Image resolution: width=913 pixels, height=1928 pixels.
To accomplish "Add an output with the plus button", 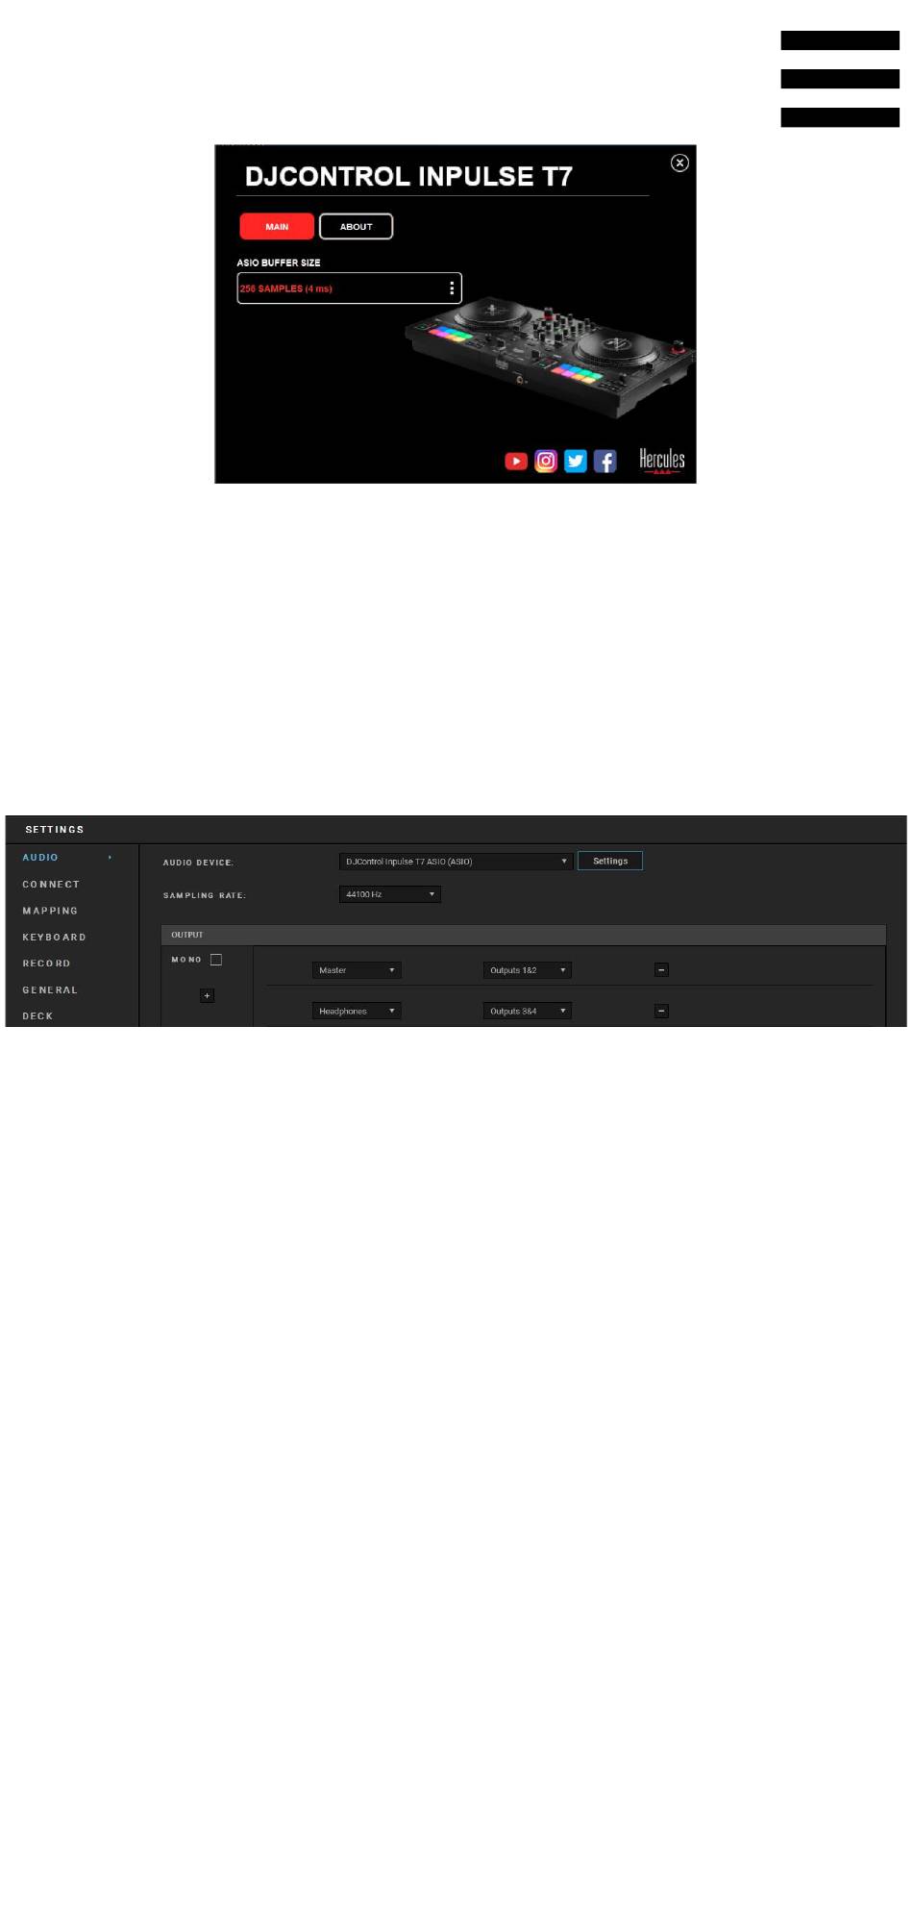I will (x=208, y=996).
